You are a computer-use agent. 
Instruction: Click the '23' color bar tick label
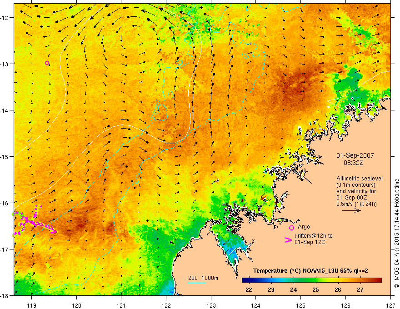point(271,290)
